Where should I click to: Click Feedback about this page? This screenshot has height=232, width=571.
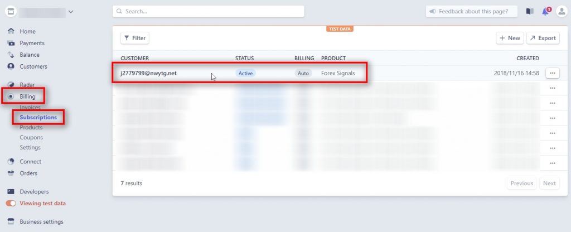(472, 12)
